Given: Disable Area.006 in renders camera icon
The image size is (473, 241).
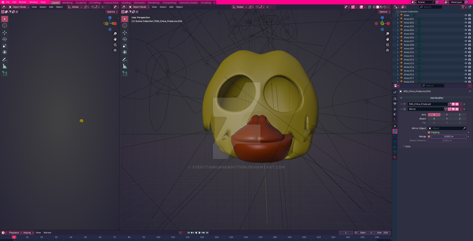Looking at the screenshot, I should tap(470, 37).
